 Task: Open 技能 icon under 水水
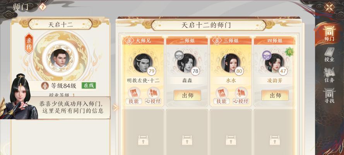[221, 96]
